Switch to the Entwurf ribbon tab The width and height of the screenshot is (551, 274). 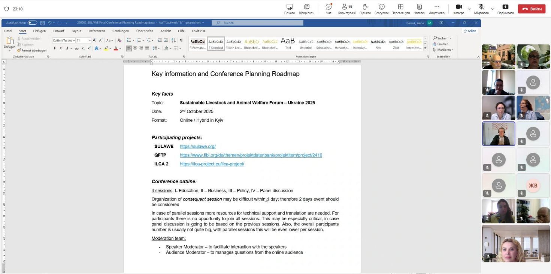pos(59,31)
